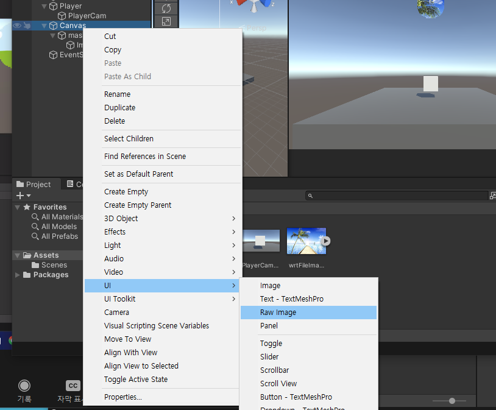Viewport: 496px width, 410px height.
Task: Open All Materials saved search
Action: pos(57,217)
